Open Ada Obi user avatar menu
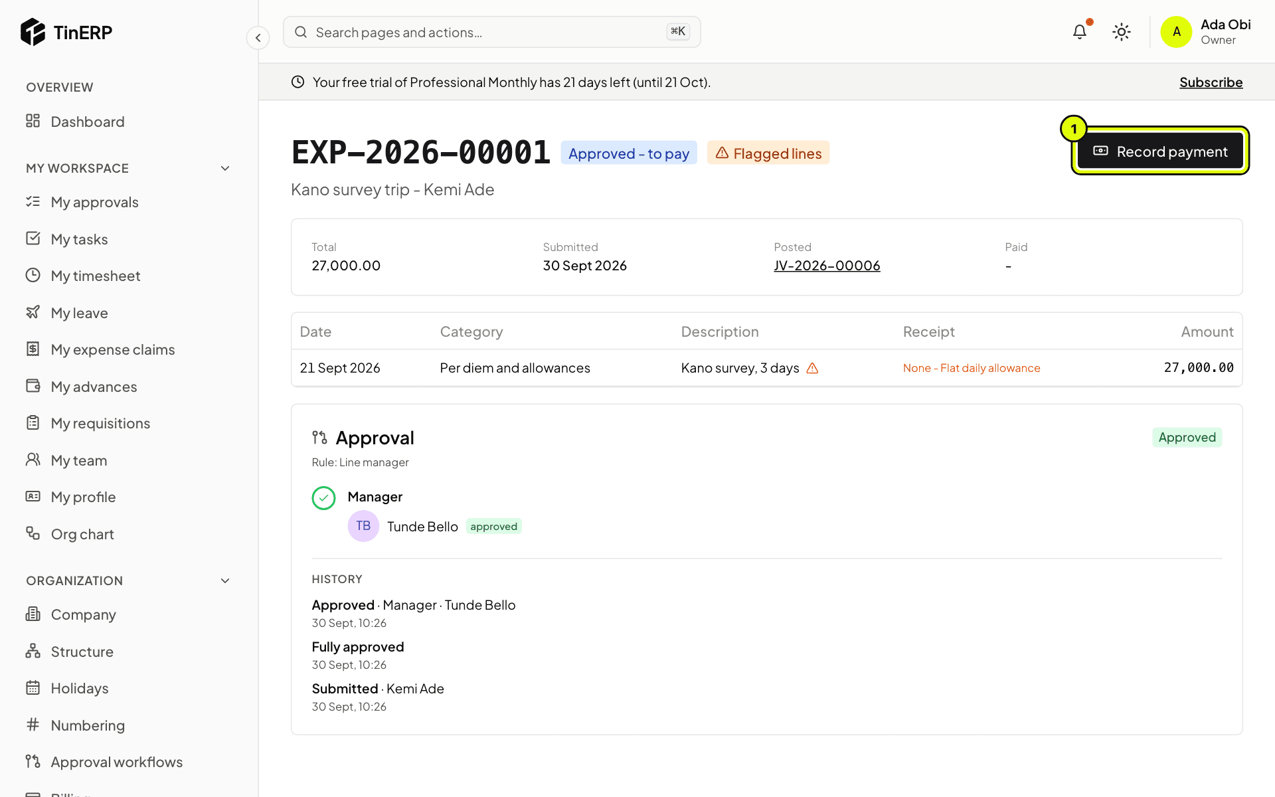1275x797 pixels. 1176,32
